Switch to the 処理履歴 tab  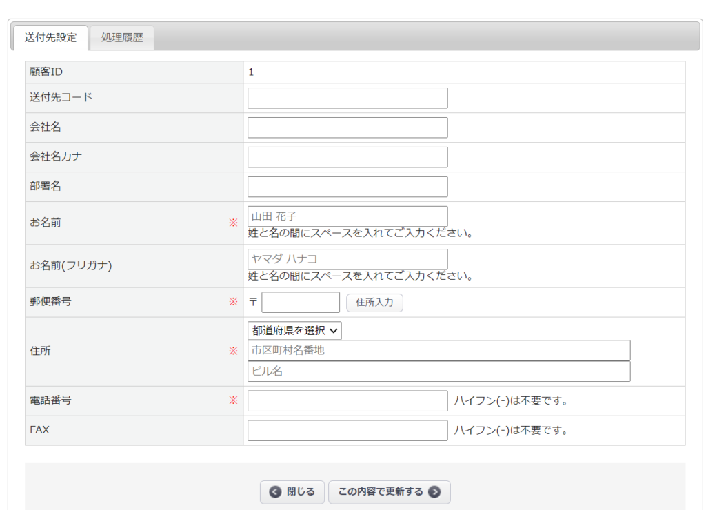click(x=122, y=38)
